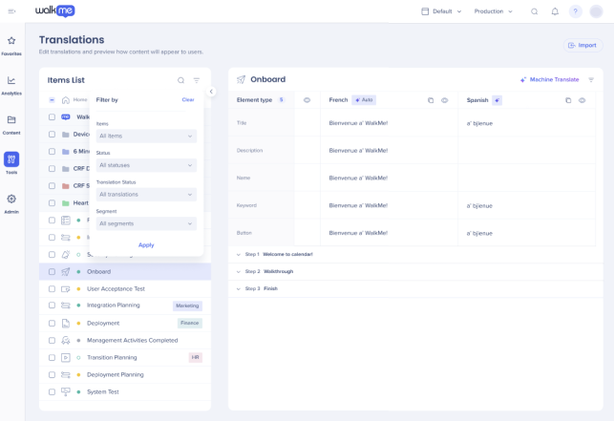
Task: Open the help question mark icon
Action: coord(575,11)
